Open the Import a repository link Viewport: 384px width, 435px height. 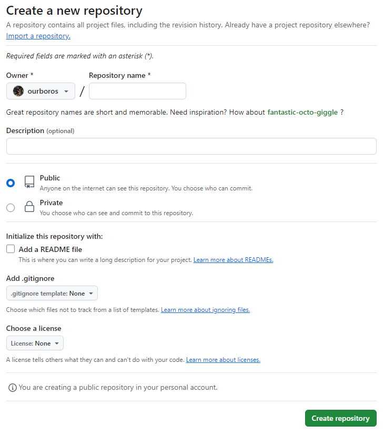point(38,36)
